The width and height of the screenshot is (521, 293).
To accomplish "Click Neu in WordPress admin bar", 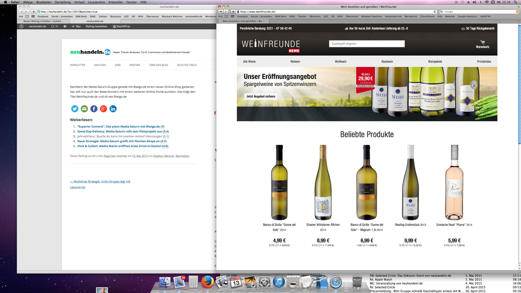I will (x=76, y=26).
